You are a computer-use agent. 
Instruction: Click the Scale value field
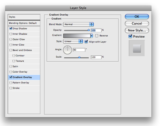click(96, 57)
